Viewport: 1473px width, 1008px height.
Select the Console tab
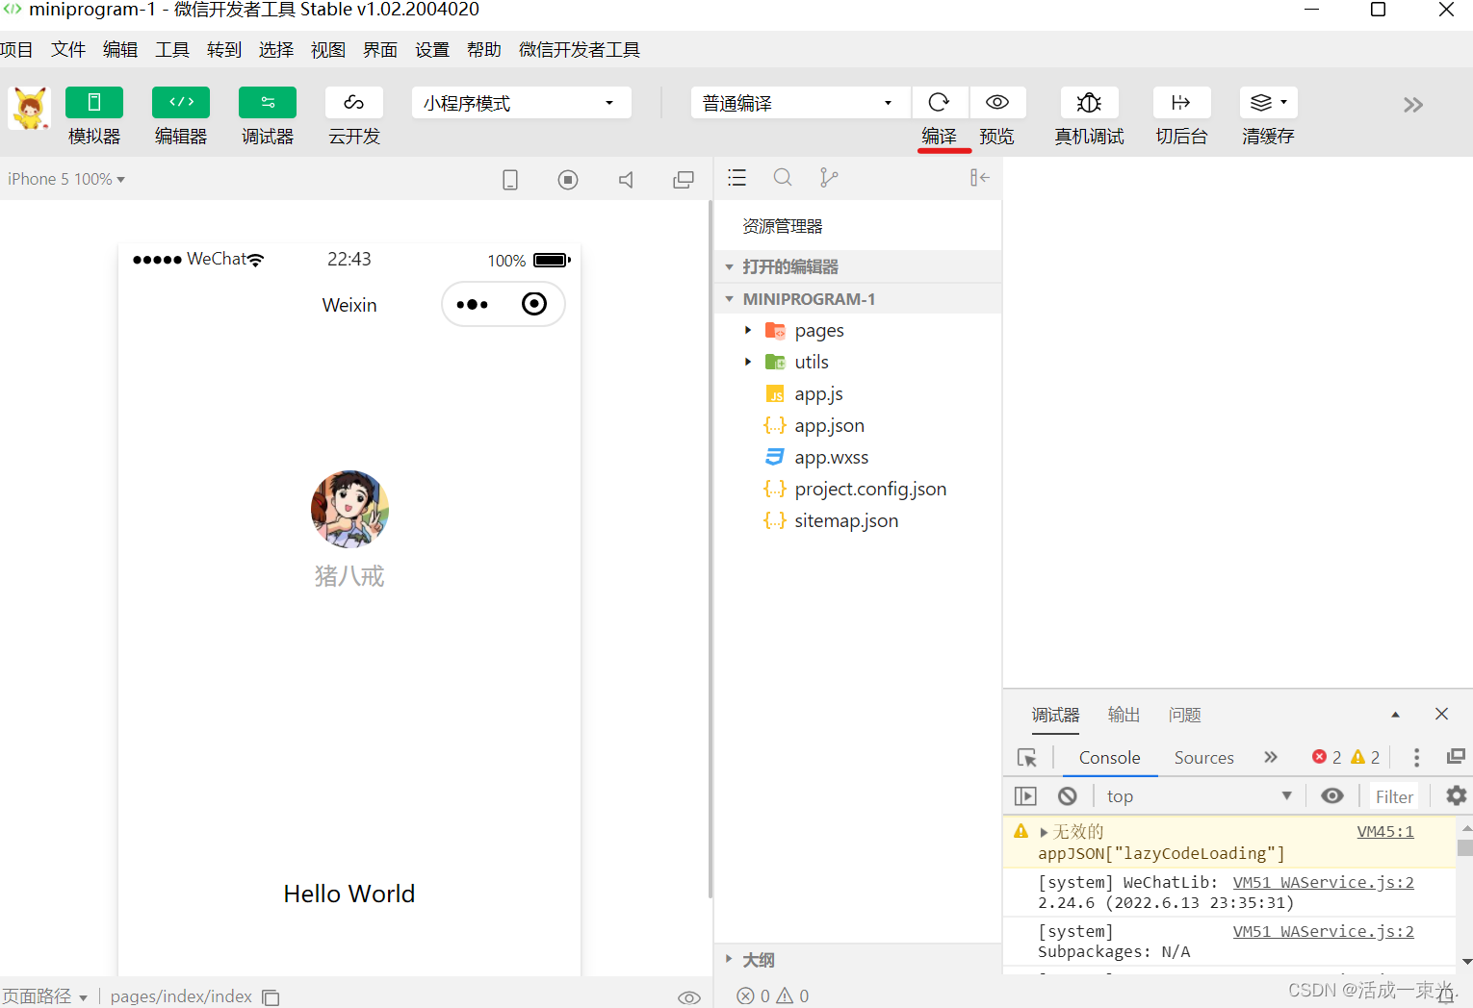(x=1109, y=758)
